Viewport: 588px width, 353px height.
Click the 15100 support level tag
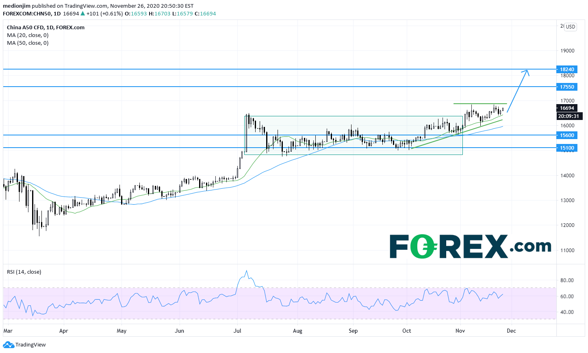(567, 148)
